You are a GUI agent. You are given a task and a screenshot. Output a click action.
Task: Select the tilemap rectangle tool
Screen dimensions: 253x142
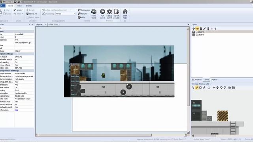pos(200,88)
